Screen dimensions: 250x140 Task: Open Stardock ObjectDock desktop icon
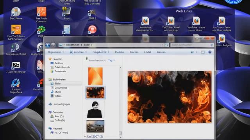tap(16, 86)
